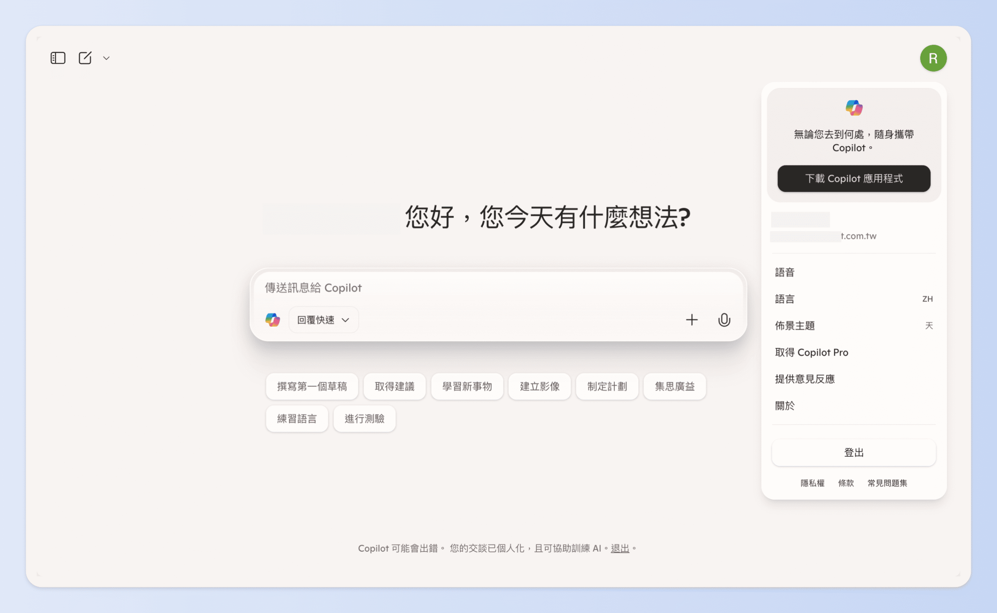
Task: Click the Copilot logo in the message box
Action: [x=272, y=320]
